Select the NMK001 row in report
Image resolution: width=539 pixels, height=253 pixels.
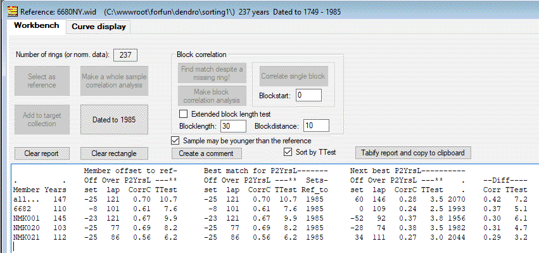coord(270,218)
